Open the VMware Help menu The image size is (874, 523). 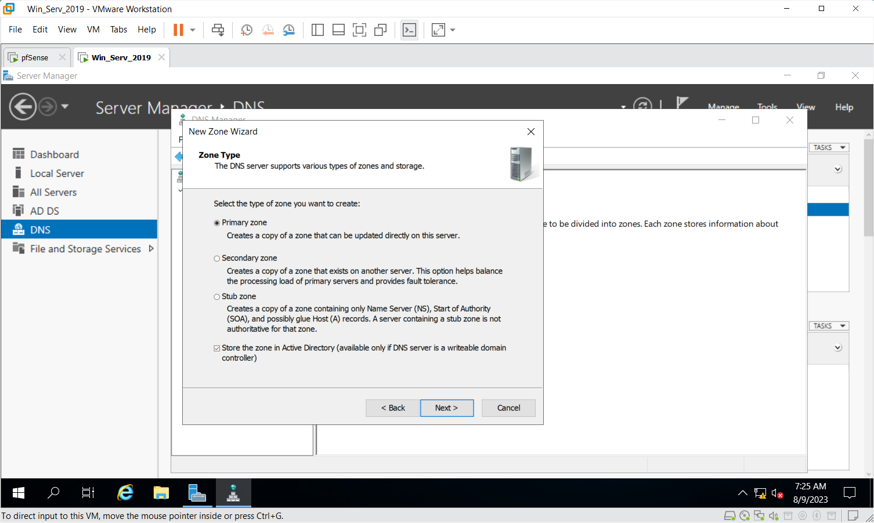(x=147, y=30)
